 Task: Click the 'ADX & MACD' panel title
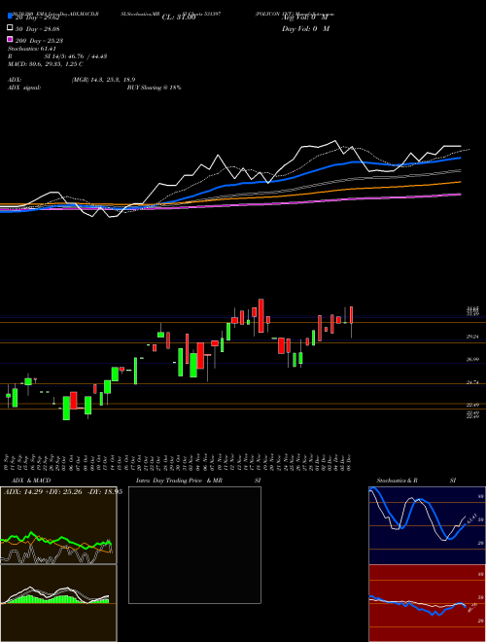point(31,481)
